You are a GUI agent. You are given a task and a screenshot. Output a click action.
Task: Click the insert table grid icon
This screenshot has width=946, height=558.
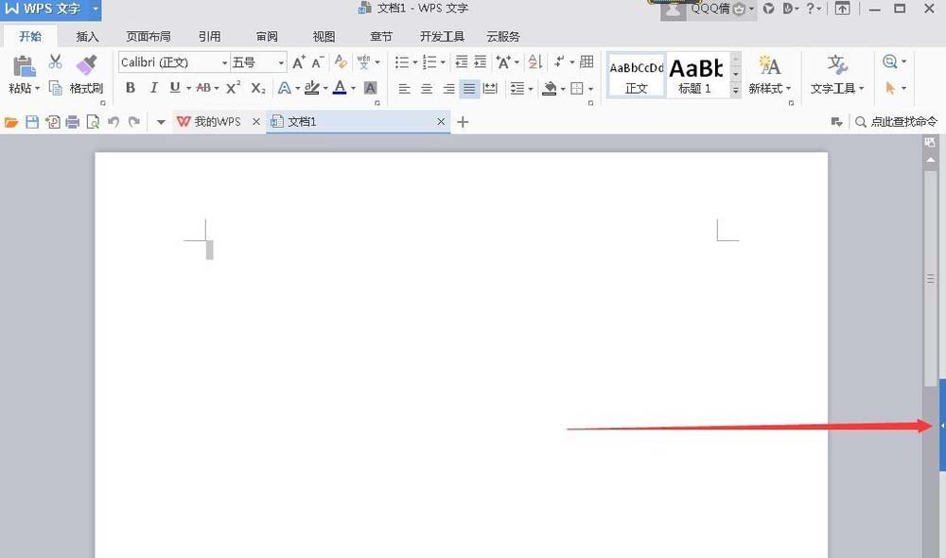[x=587, y=61]
